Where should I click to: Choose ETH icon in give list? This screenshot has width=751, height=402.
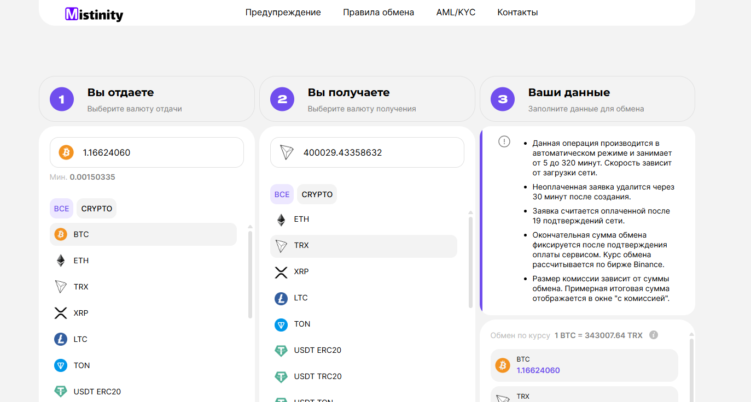[61, 261]
